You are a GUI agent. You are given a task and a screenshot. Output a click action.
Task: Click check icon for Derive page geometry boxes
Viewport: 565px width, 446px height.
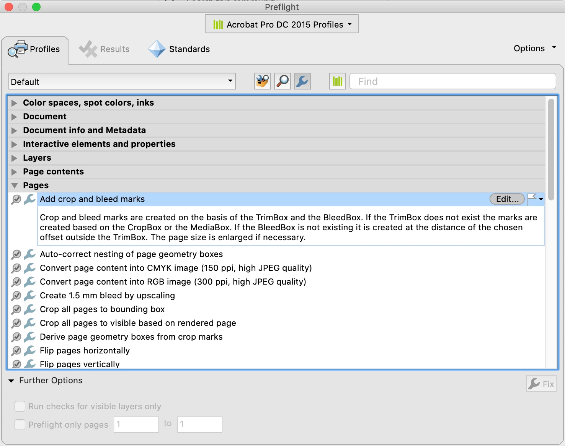point(16,337)
